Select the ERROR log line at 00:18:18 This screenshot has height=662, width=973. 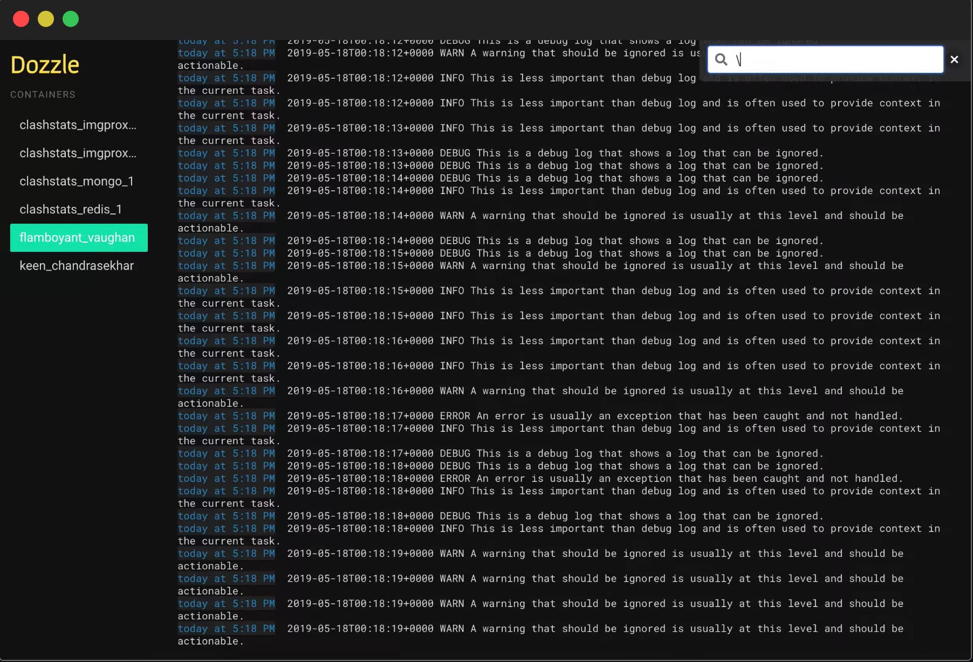tap(593, 478)
